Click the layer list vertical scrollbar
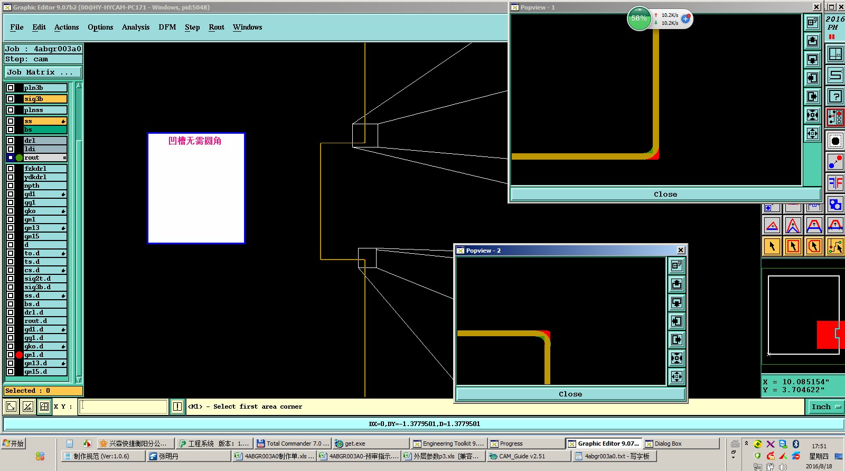Viewport: 845px width, 471px height. pyautogui.click(x=79, y=233)
